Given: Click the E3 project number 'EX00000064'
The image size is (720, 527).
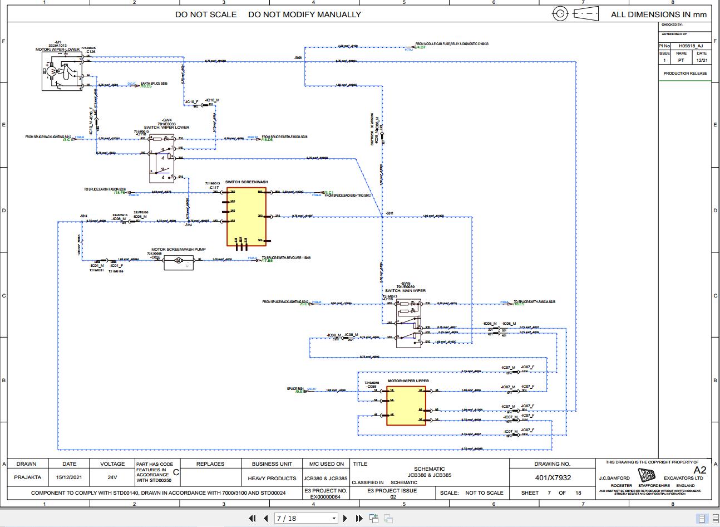Looking at the screenshot, I should (x=326, y=496).
